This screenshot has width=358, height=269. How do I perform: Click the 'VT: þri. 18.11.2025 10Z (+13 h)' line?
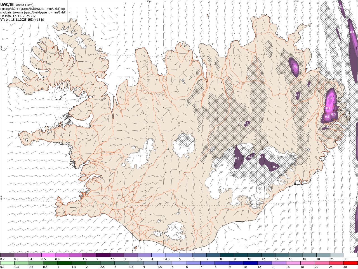coord(22,20)
